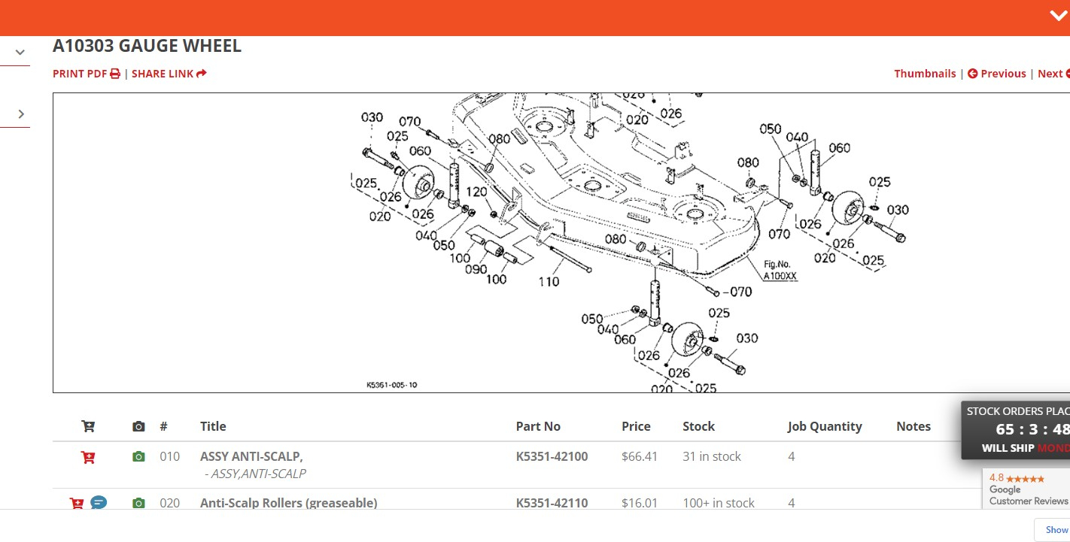Click the printer icon beside PRINT PDF
Viewport: 1070px width, 542px height.
(x=115, y=74)
